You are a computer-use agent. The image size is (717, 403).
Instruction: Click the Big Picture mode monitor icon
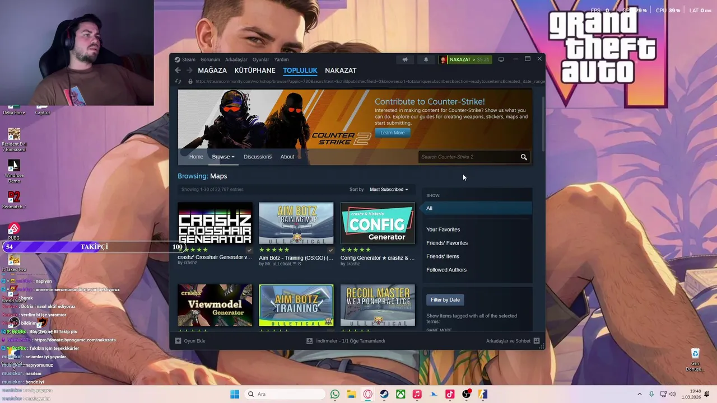coord(501,59)
